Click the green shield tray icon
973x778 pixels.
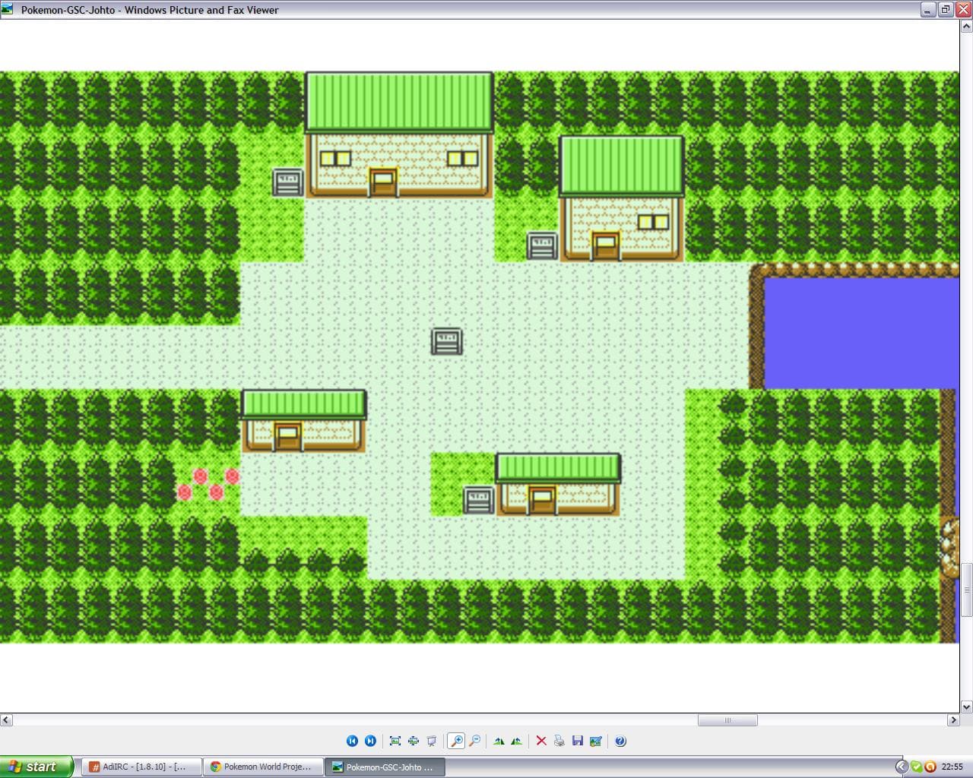pos(917,767)
